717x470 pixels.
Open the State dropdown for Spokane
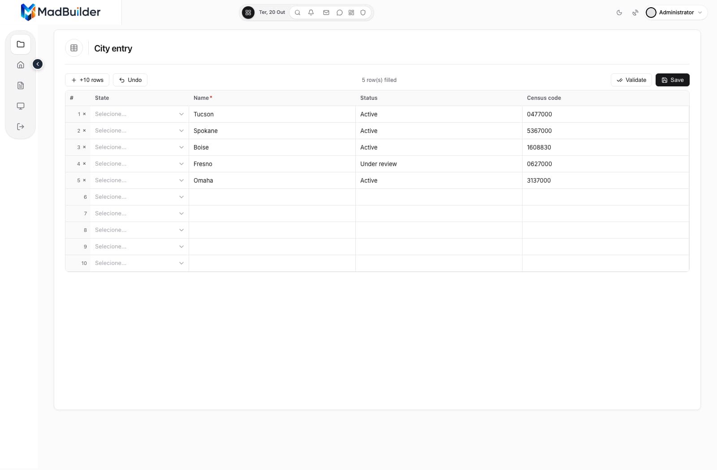coord(139,131)
